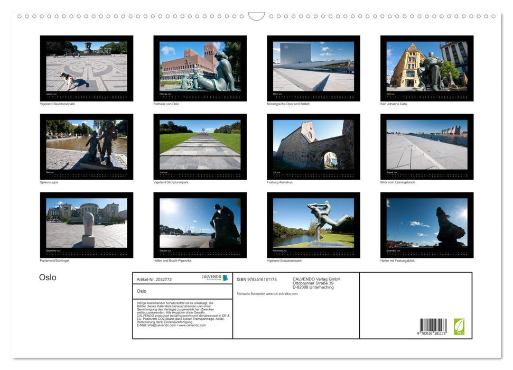Select the Hafen mit Festungsblick image
This screenshot has width=513, height=370.
(427, 225)
